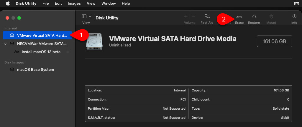Image resolution: width=302 pixels, height=127 pixels.
Task: Click the Partition Map: Not Supported value
Action: 174,108
